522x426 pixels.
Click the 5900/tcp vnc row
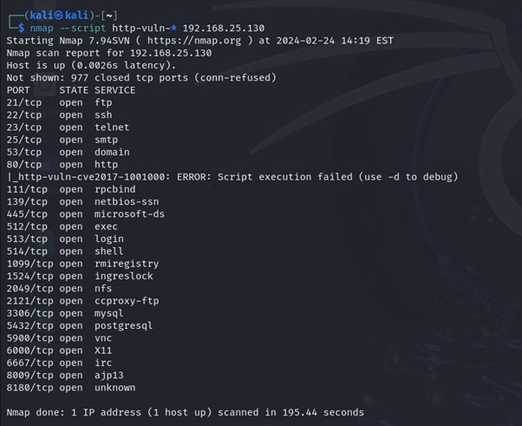pos(59,338)
